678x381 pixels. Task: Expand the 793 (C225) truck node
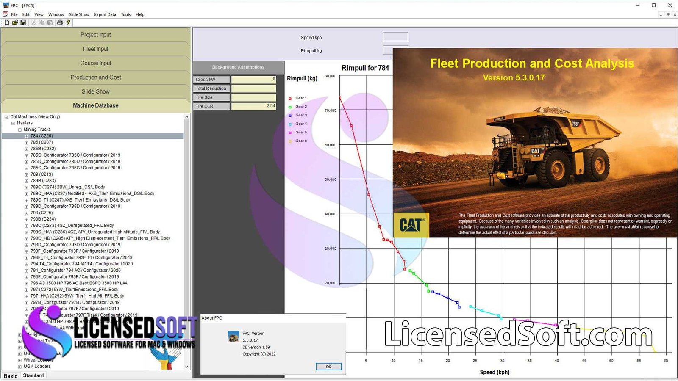pos(27,213)
